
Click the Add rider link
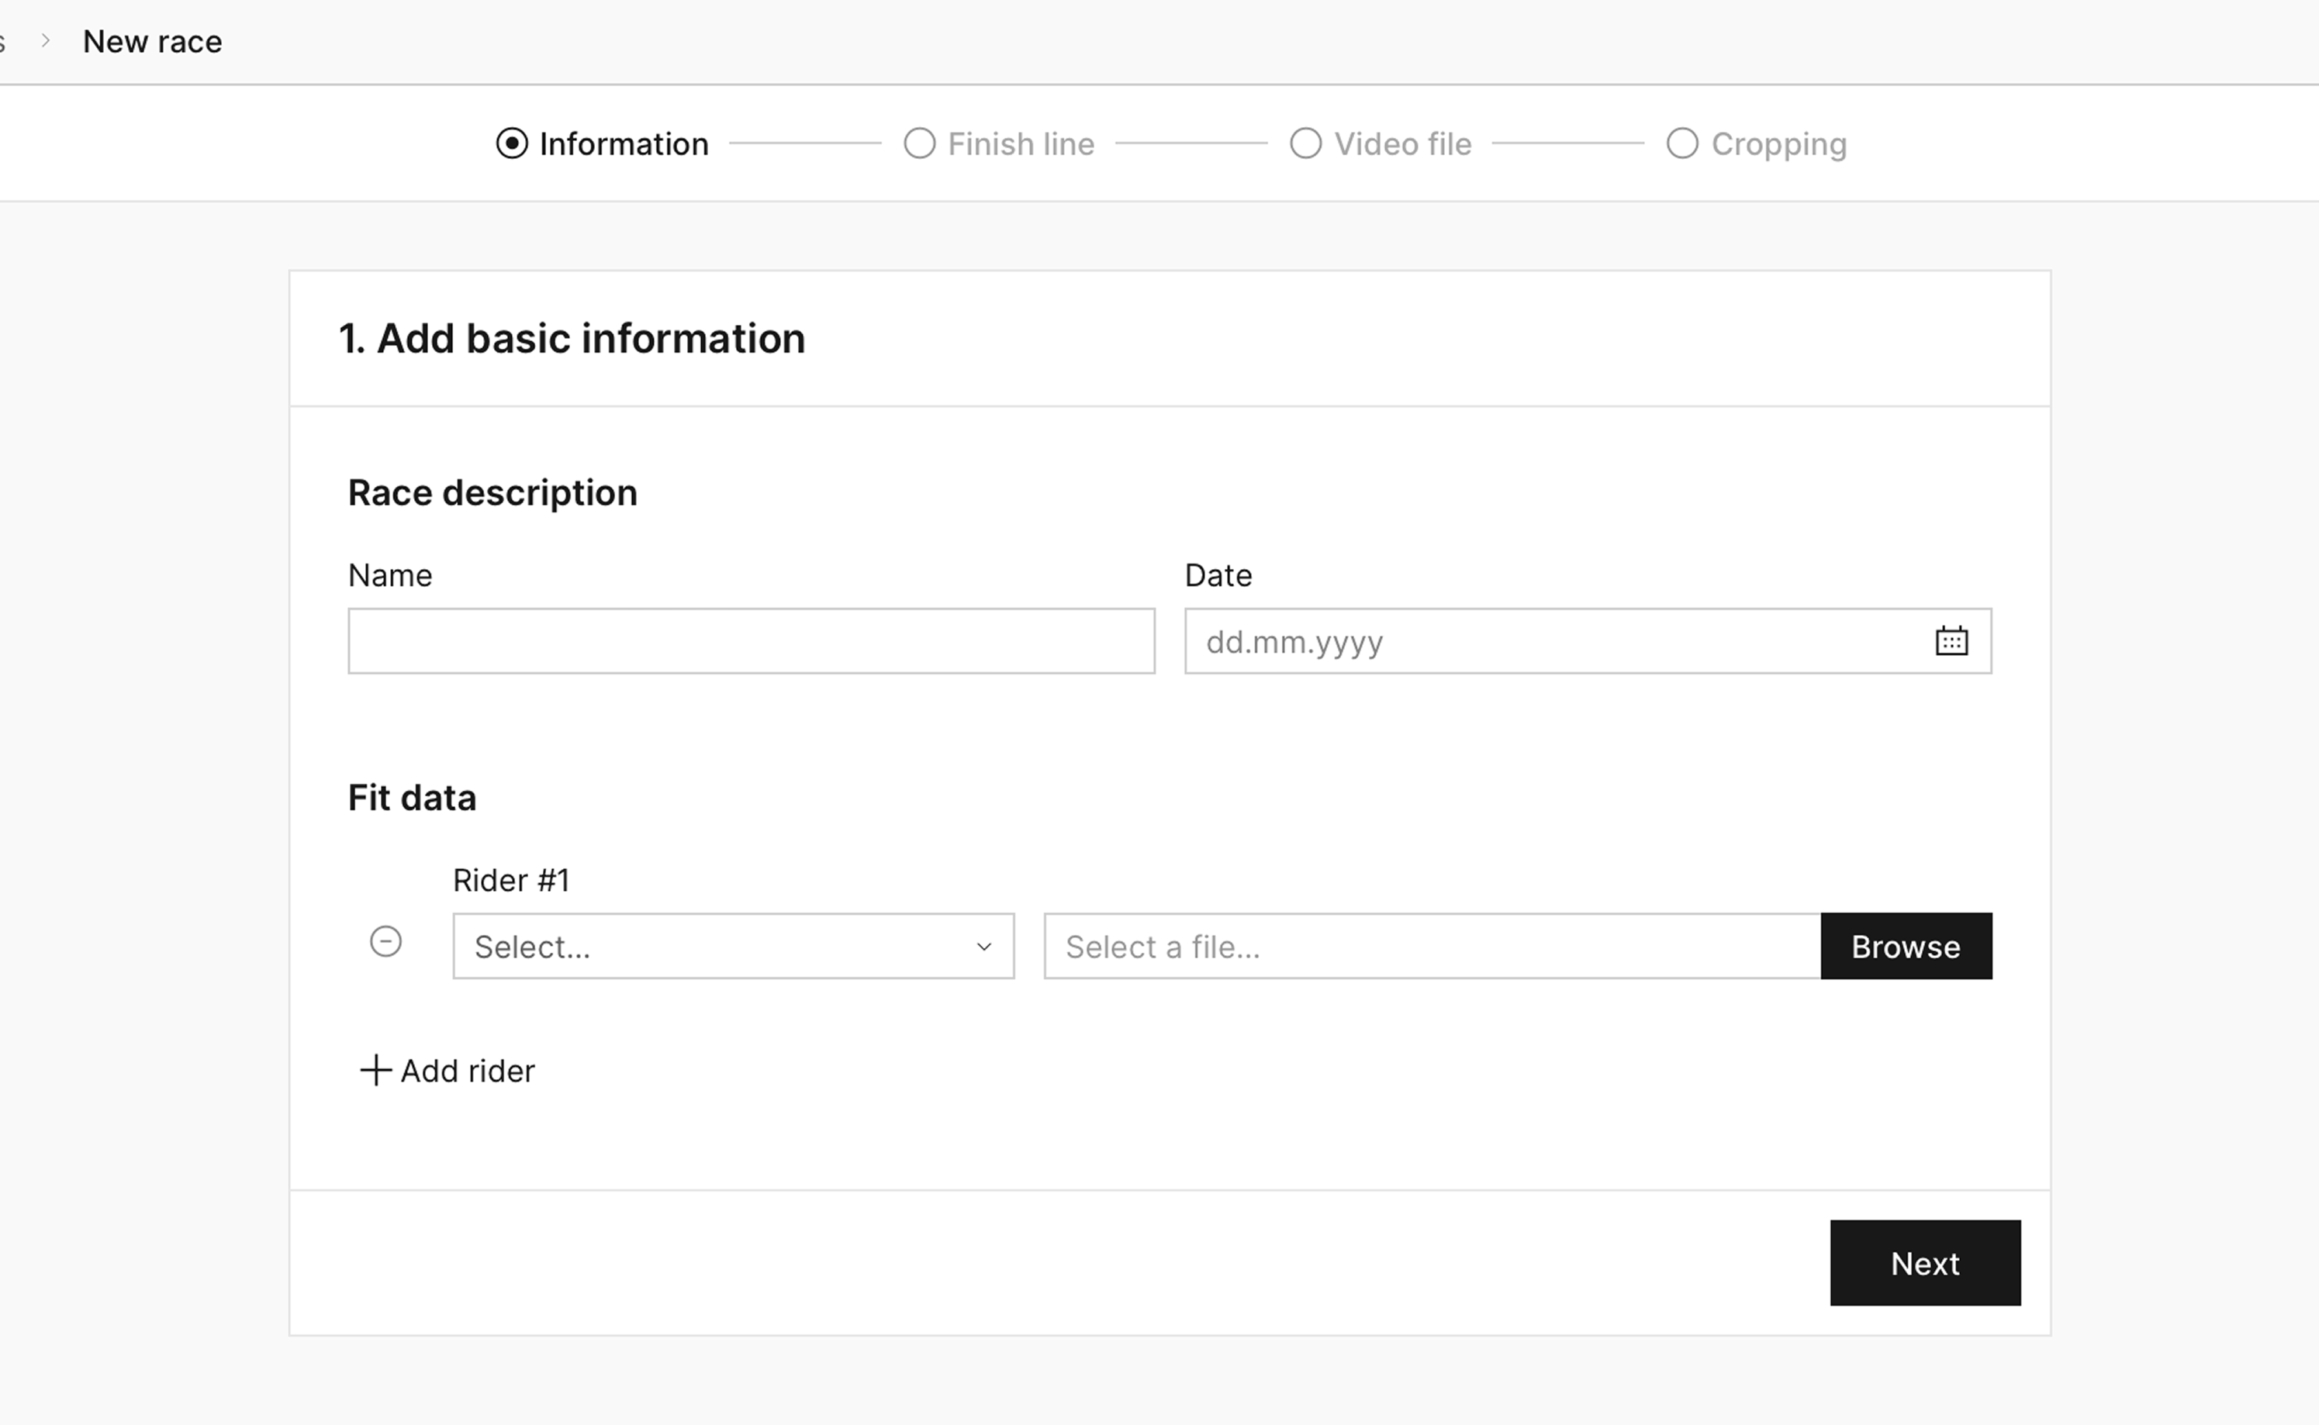click(x=468, y=1071)
